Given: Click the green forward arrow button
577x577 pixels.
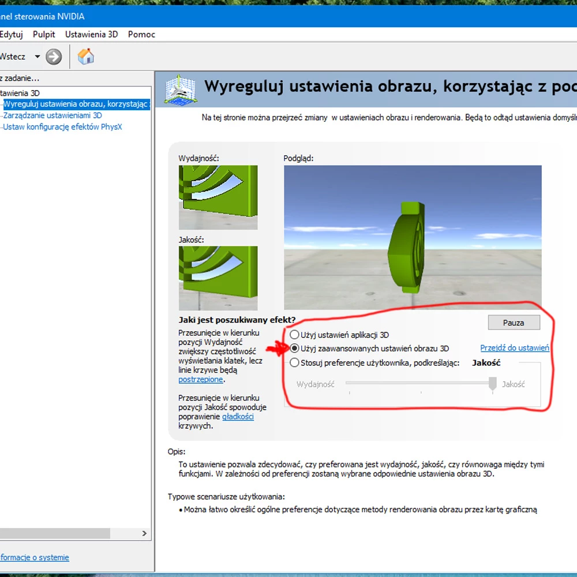Looking at the screenshot, I should (54, 57).
